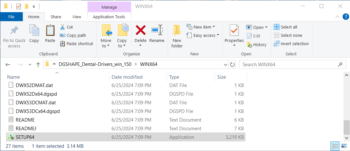Pin selected item to Quick access
Screen dimensions: 350x151
coord(14,36)
